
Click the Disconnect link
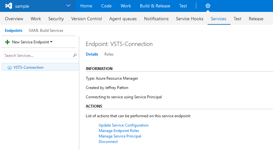pos(108,142)
